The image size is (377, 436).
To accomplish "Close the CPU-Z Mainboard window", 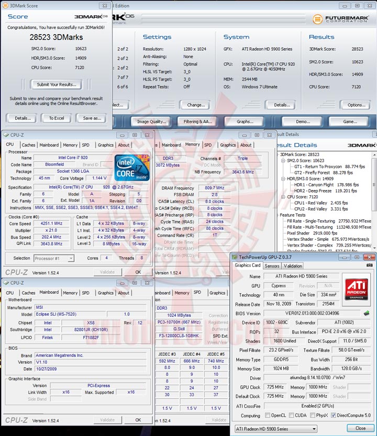I will 147,283.
